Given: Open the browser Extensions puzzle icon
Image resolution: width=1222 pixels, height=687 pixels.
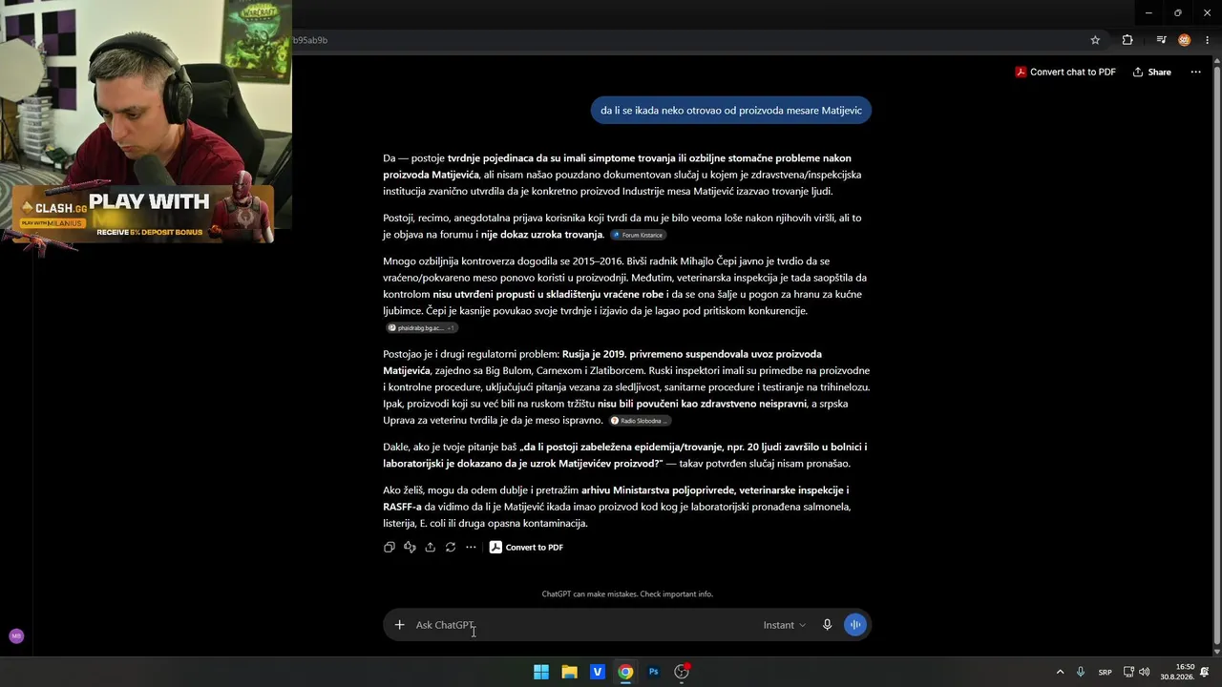Looking at the screenshot, I should 1127,40.
